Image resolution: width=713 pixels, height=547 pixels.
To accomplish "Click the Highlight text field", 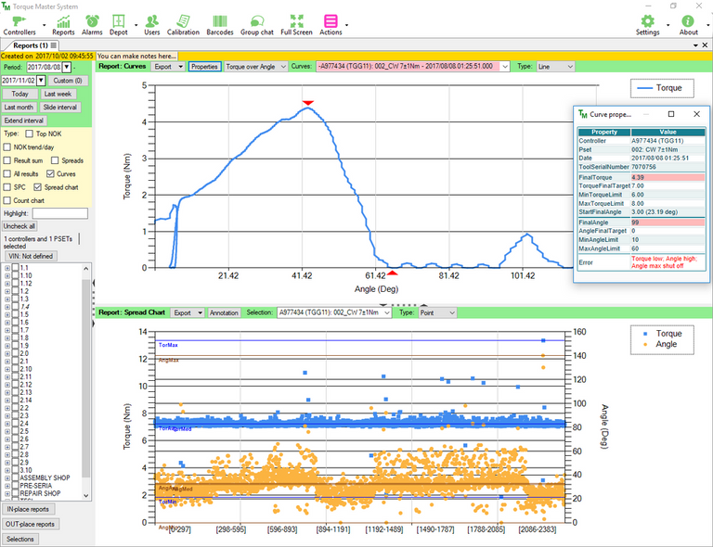I will [59, 213].
